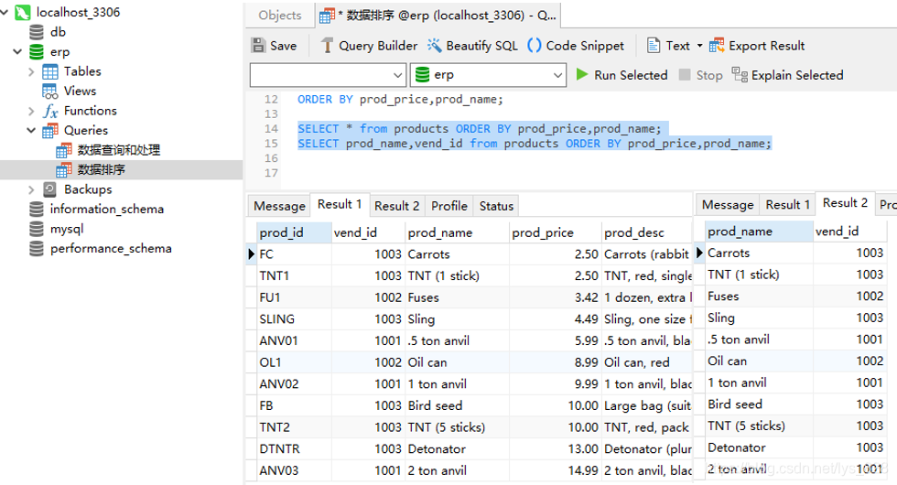Click the Tables grid icon

pos(50,71)
